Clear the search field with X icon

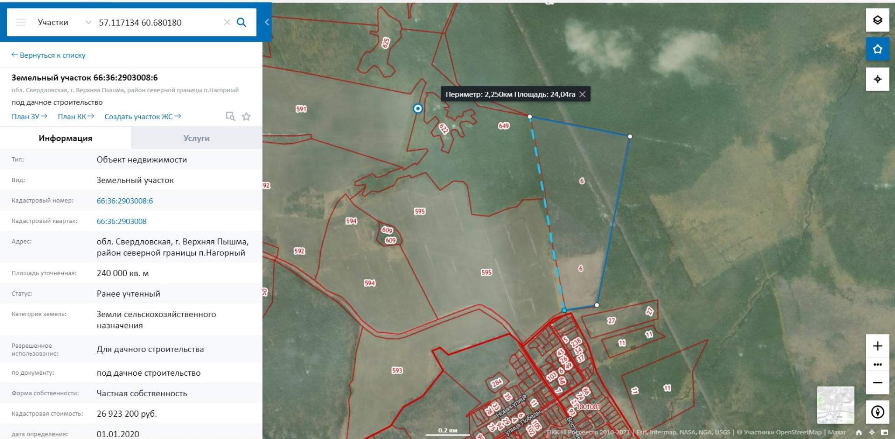(227, 22)
